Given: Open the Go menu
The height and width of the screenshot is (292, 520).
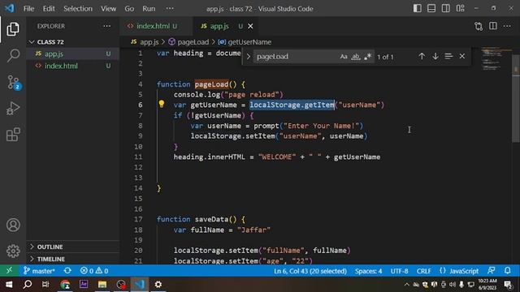Looking at the screenshot, I should point(129,9).
